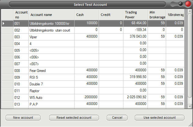This screenshot has height=127, width=193.
Task: Select the Fear Greed account
Action: coord(93,70)
